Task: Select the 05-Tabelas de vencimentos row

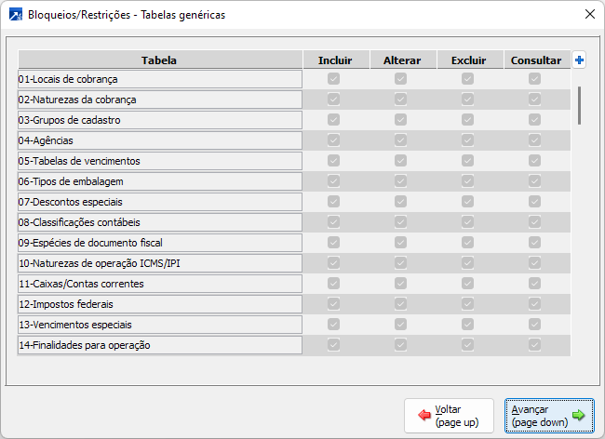Action: pyautogui.click(x=159, y=161)
